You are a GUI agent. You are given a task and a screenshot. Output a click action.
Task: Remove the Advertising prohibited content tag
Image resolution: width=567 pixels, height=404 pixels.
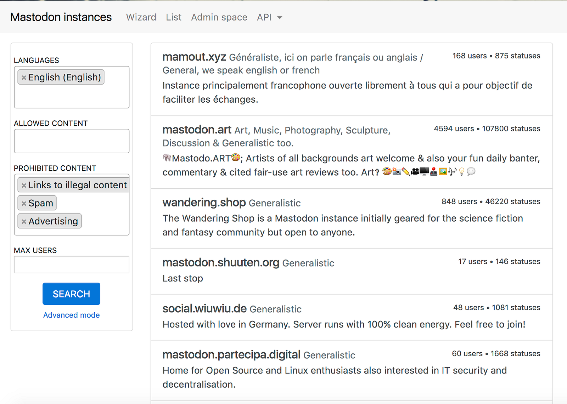click(24, 222)
